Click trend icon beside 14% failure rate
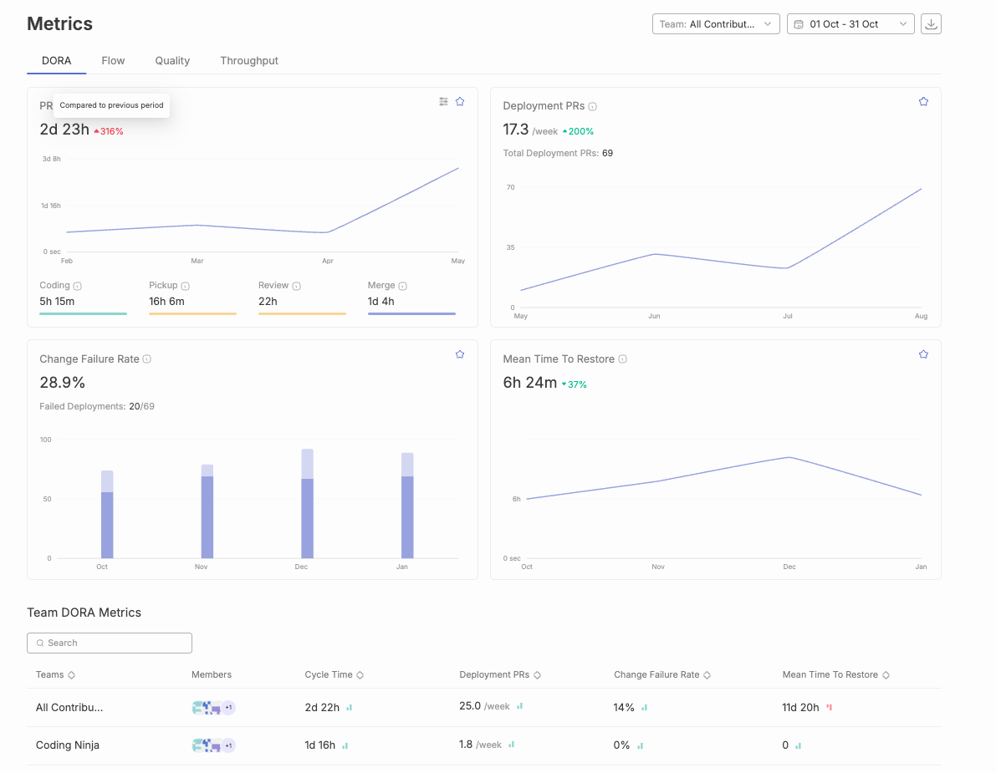Viewport: 996px width, 773px height. (644, 708)
